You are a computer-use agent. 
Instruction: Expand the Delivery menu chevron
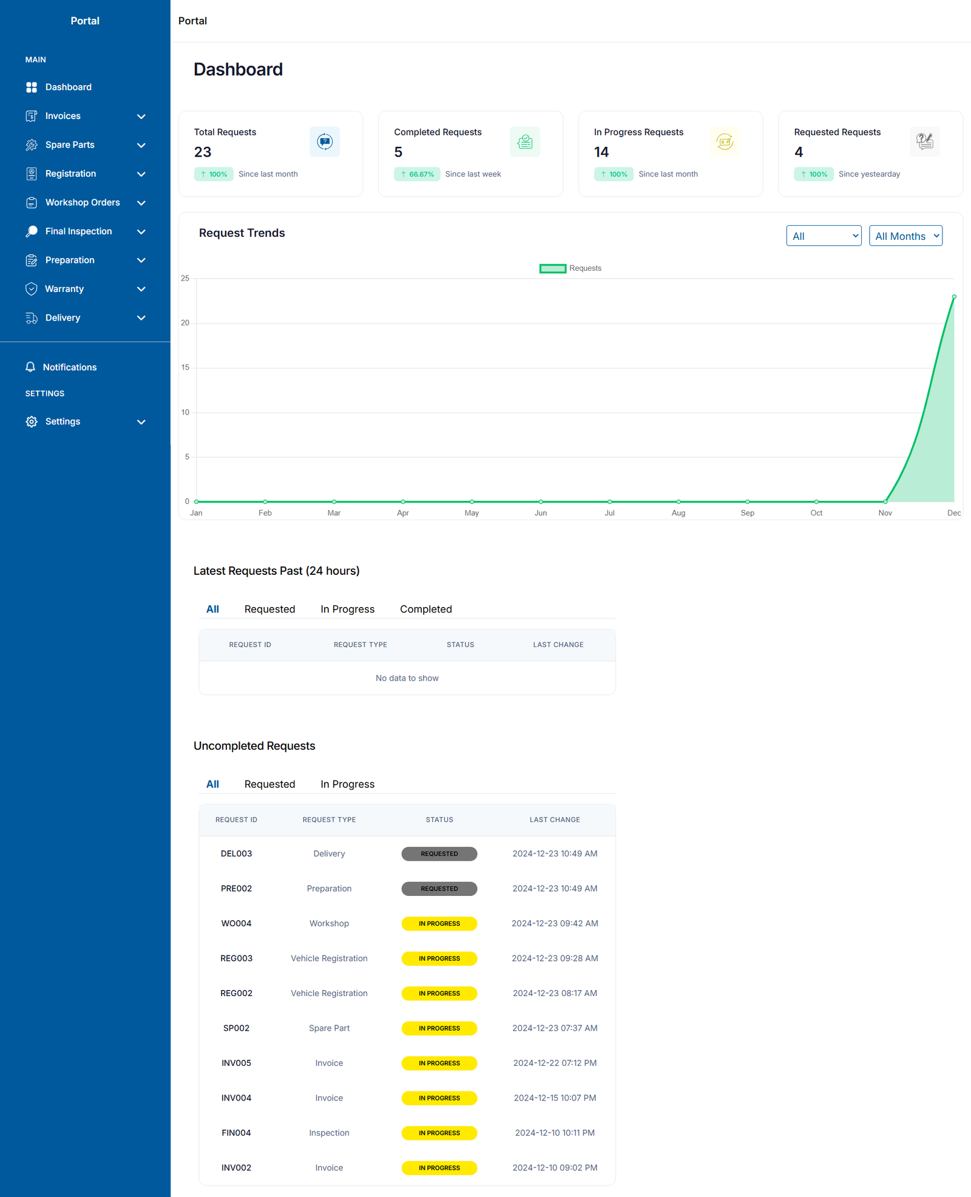[141, 318]
